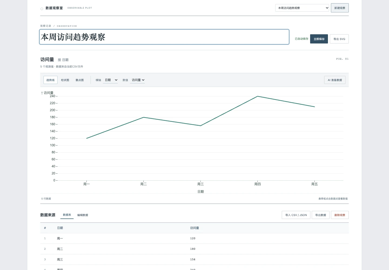Viewport: 389px width, 270px height.
Task: Click the 5 行数据 status text
Action: [46, 199]
